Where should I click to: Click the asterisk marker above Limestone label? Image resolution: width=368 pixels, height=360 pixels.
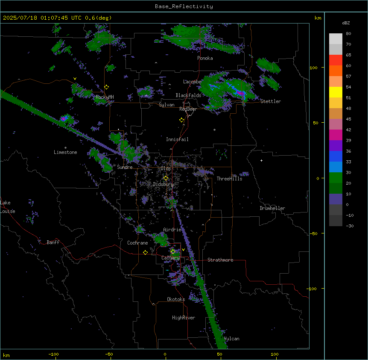[x=65, y=148]
